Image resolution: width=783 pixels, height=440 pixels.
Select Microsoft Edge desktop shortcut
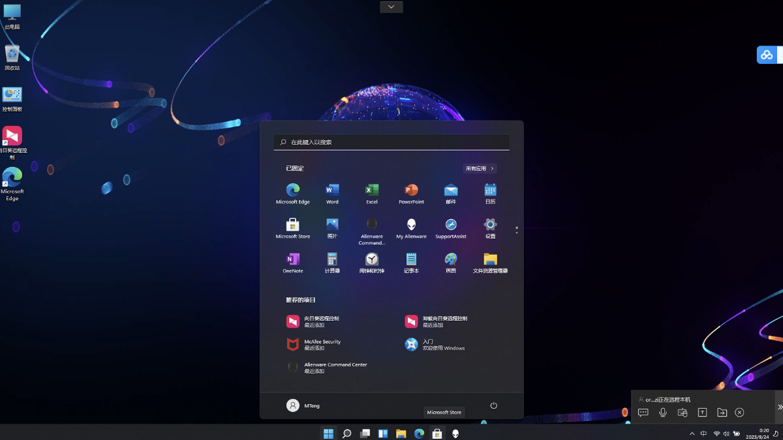pyautogui.click(x=12, y=184)
